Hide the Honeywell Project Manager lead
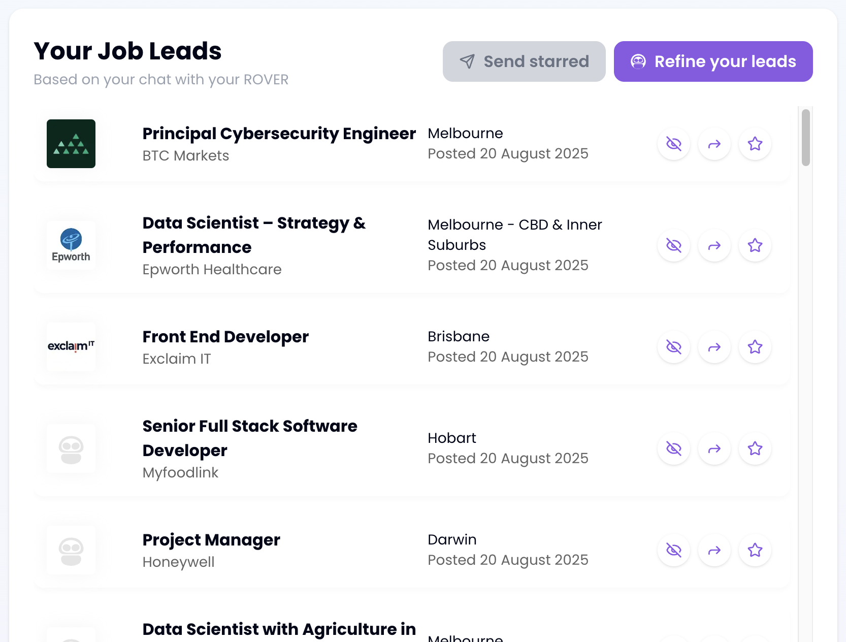846x642 pixels. coord(673,550)
